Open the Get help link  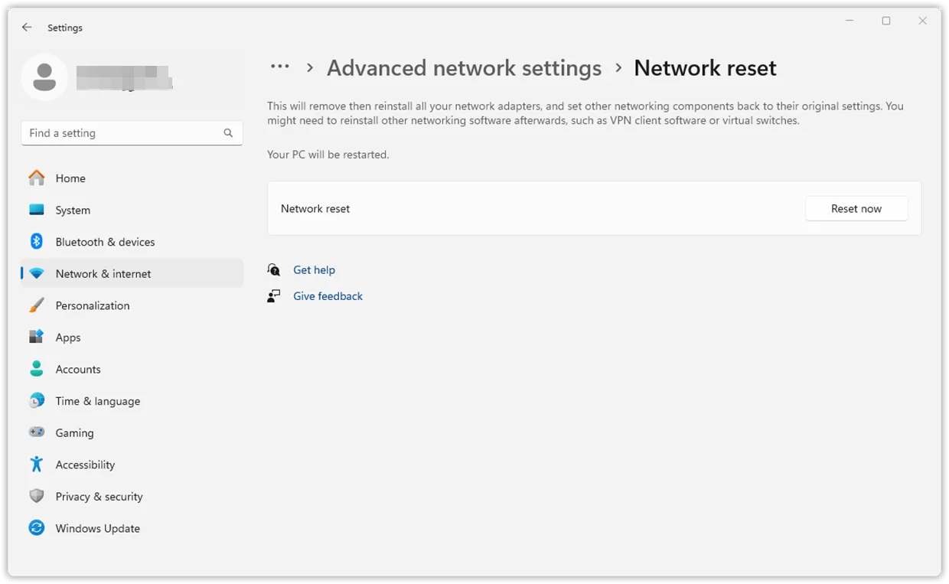pyautogui.click(x=314, y=269)
